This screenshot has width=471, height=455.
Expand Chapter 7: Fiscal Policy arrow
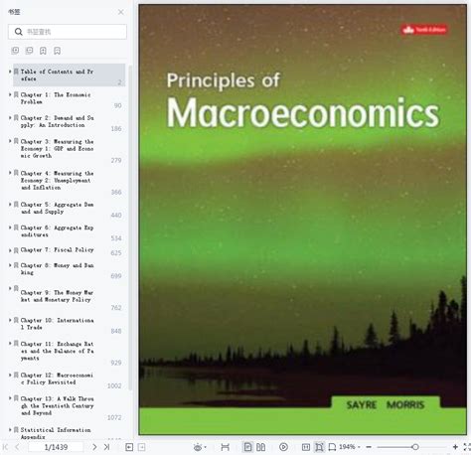tap(10, 250)
